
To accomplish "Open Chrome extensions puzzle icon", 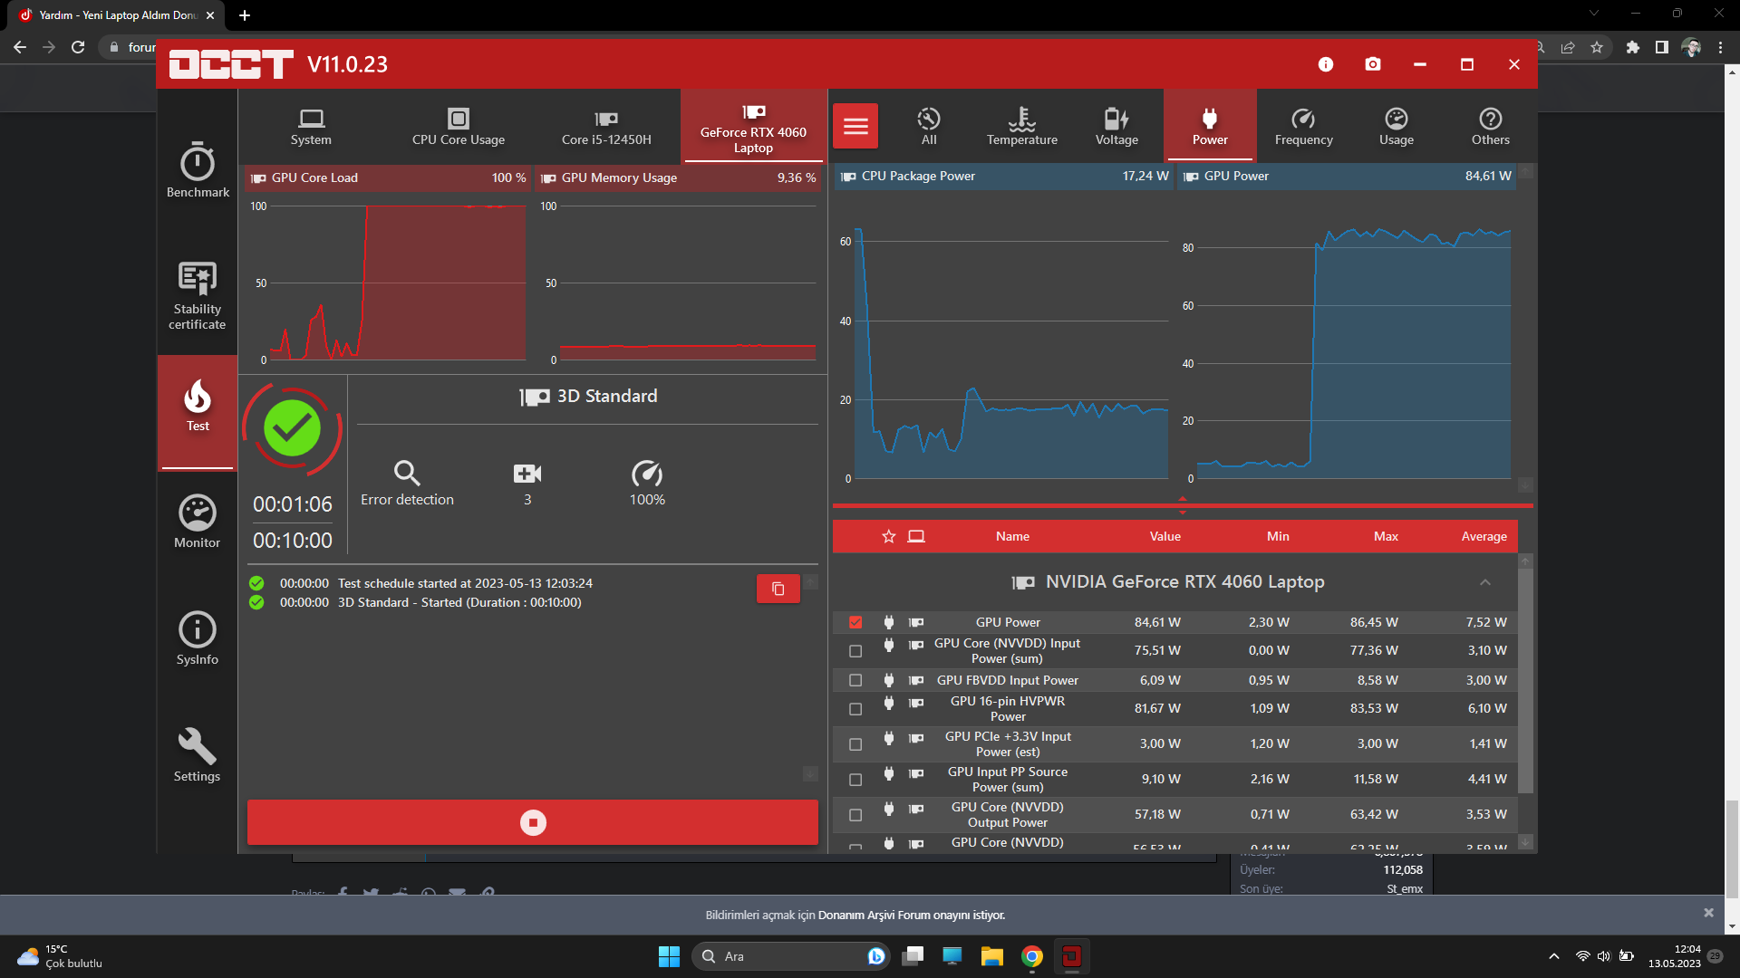I will [x=1632, y=47].
